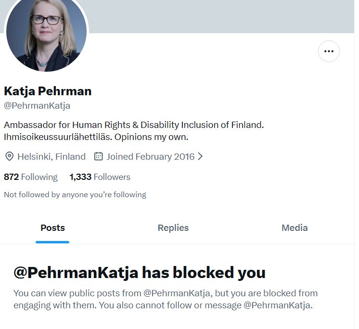359x329 pixels.
Task: Click the 'Ambassador for Human Rights' bio line
Action: click(x=134, y=125)
